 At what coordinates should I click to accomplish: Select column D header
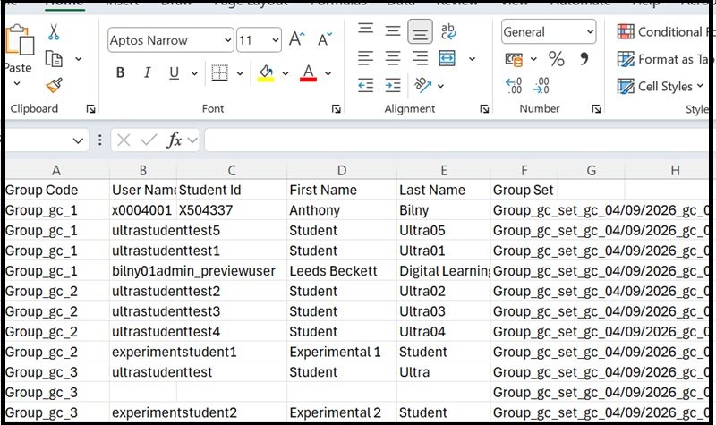(342, 170)
